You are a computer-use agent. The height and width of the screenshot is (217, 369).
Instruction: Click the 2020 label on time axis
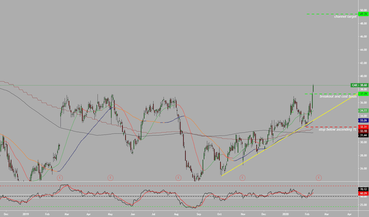click(285, 214)
